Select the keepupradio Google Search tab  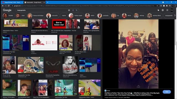coord(34,2)
